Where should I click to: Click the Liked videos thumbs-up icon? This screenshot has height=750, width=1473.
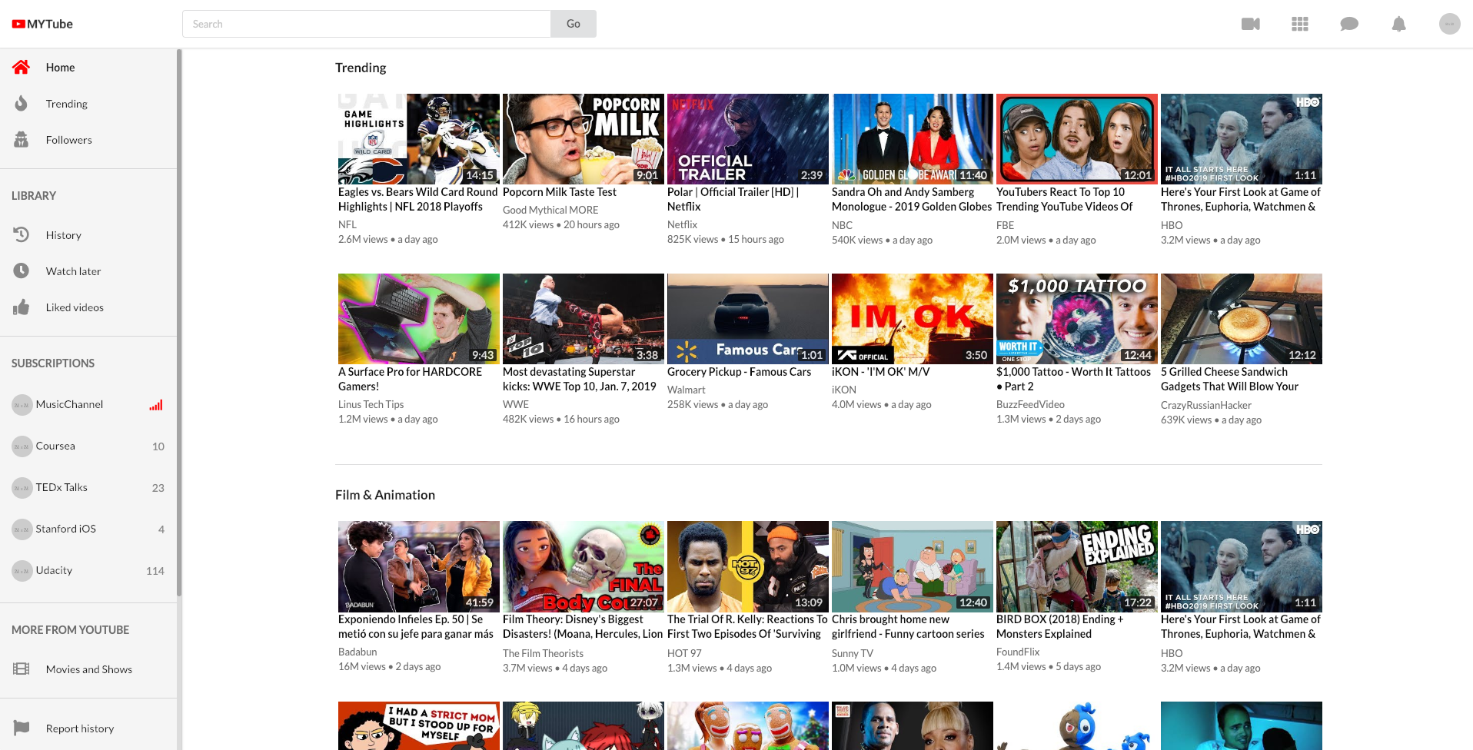pyautogui.click(x=21, y=307)
